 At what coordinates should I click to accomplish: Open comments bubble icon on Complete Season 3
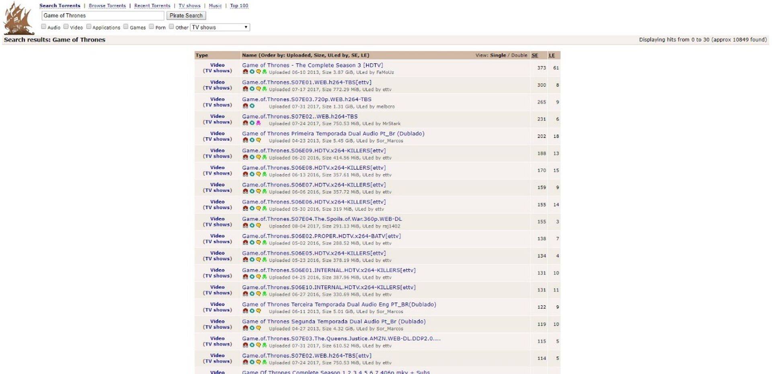[258, 72]
